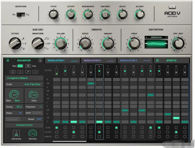
Task: Switch to the Modulation 3 tab
Action: 135,61
